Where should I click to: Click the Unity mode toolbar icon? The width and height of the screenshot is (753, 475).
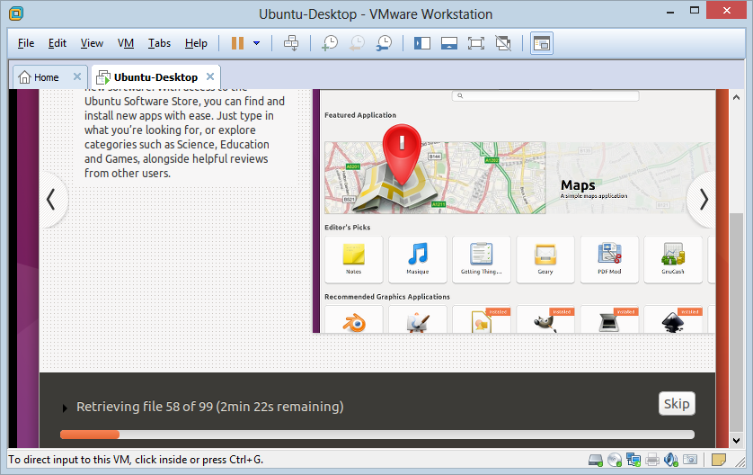(x=503, y=43)
